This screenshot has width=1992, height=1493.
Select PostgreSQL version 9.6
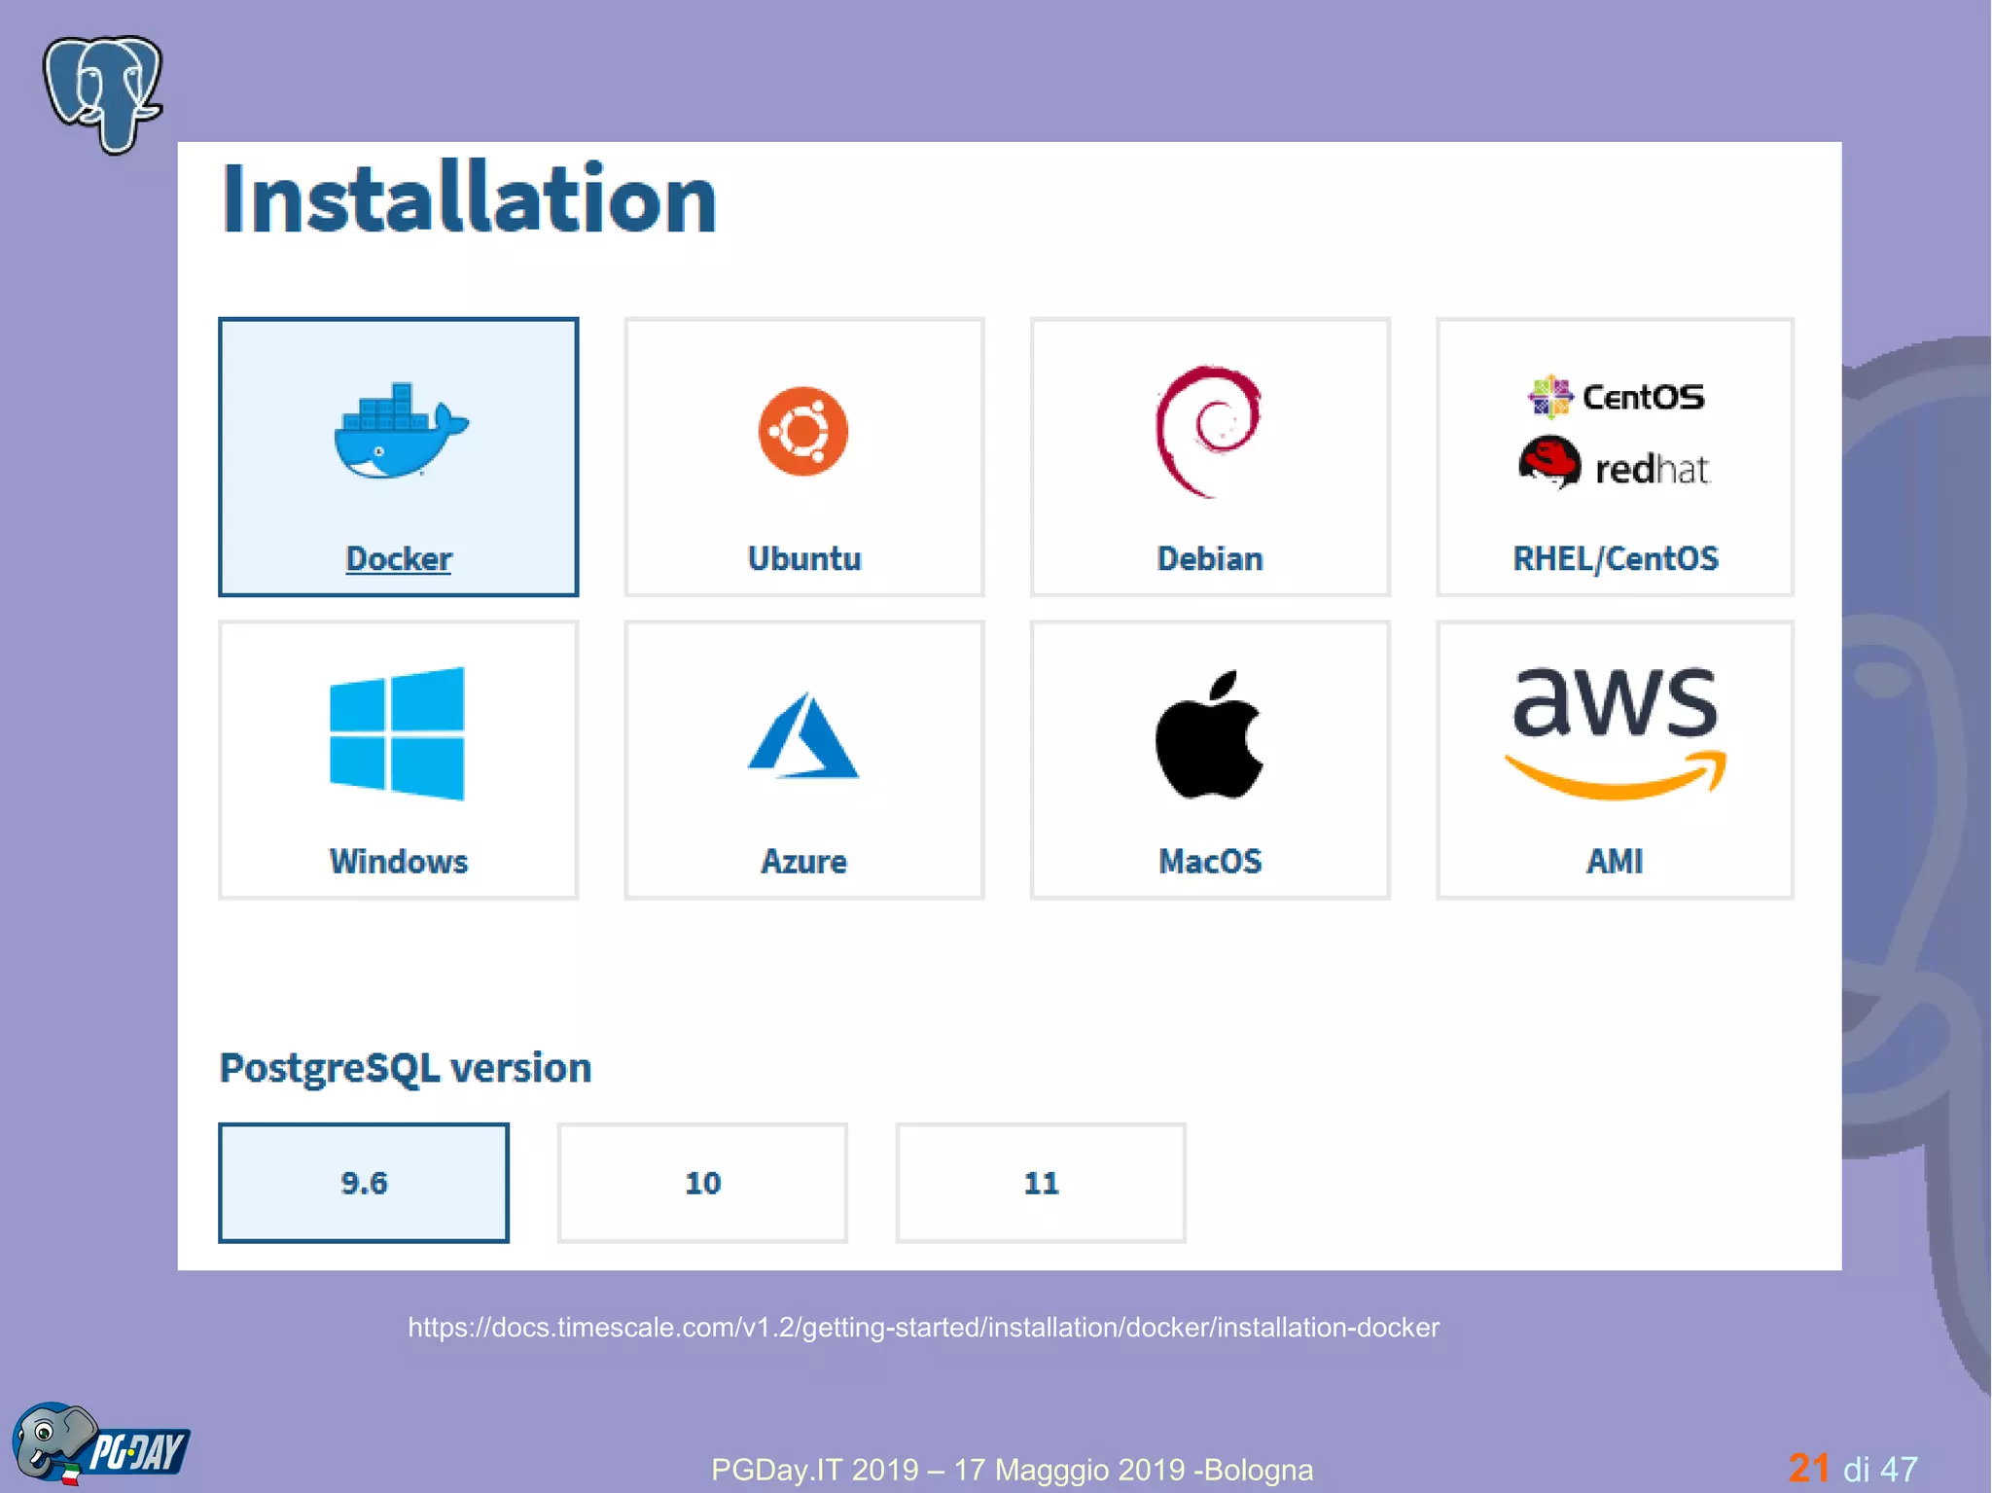pos(364,1183)
